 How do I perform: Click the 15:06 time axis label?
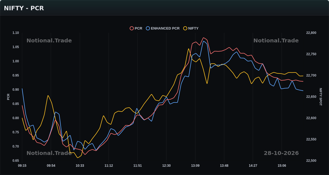click(282, 166)
